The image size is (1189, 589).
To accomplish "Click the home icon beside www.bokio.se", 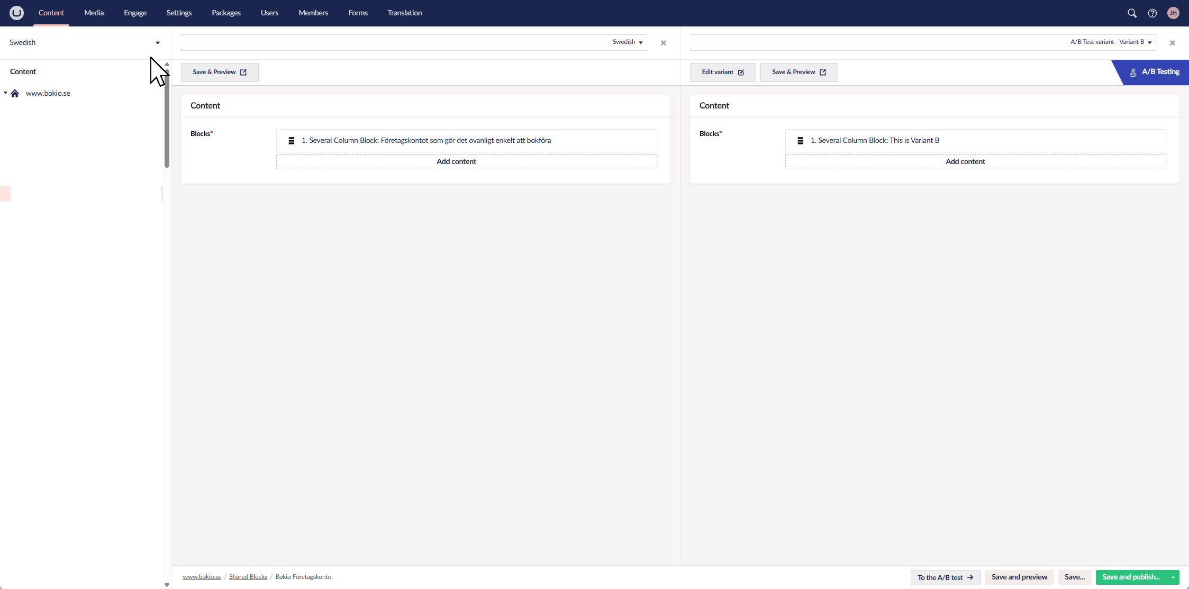I will point(15,94).
